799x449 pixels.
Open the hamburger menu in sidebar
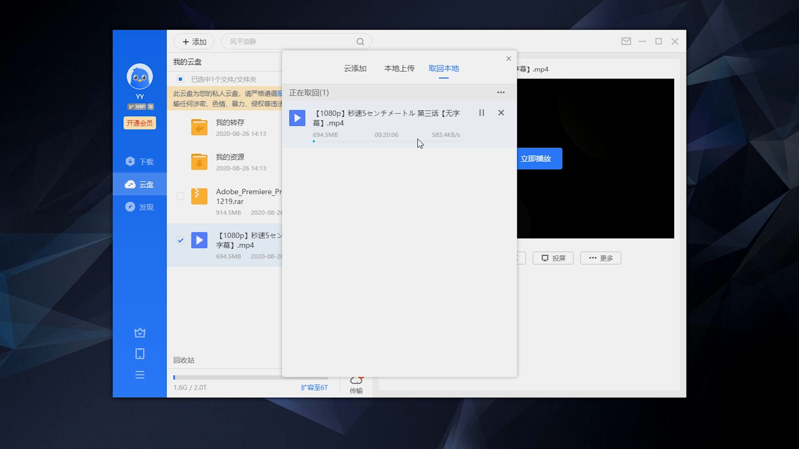[x=140, y=375]
